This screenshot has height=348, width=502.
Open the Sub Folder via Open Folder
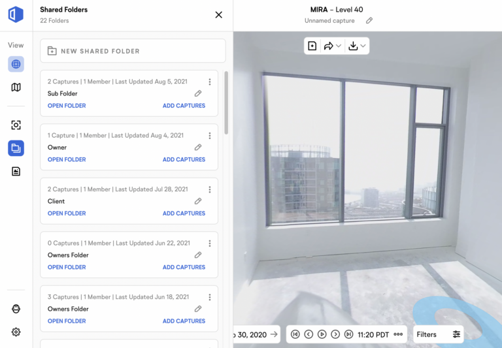(x=67, y=106)
